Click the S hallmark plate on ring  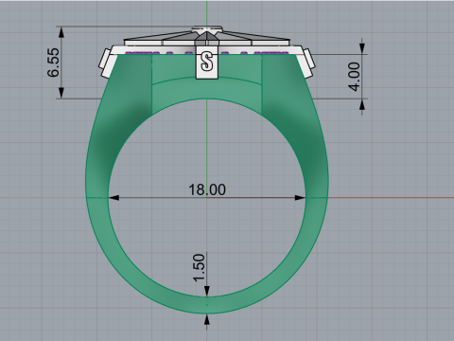(x=207, y=62)
